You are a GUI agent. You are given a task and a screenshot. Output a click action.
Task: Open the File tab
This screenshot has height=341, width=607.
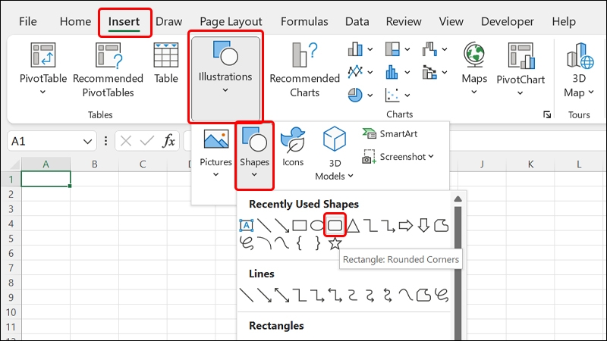(28, 21)
